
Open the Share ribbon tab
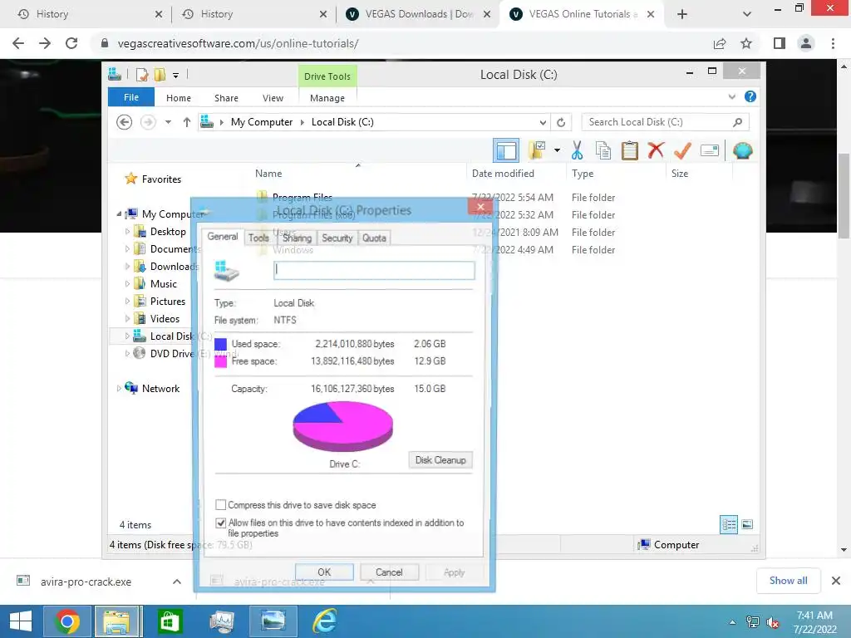point(226,98)
